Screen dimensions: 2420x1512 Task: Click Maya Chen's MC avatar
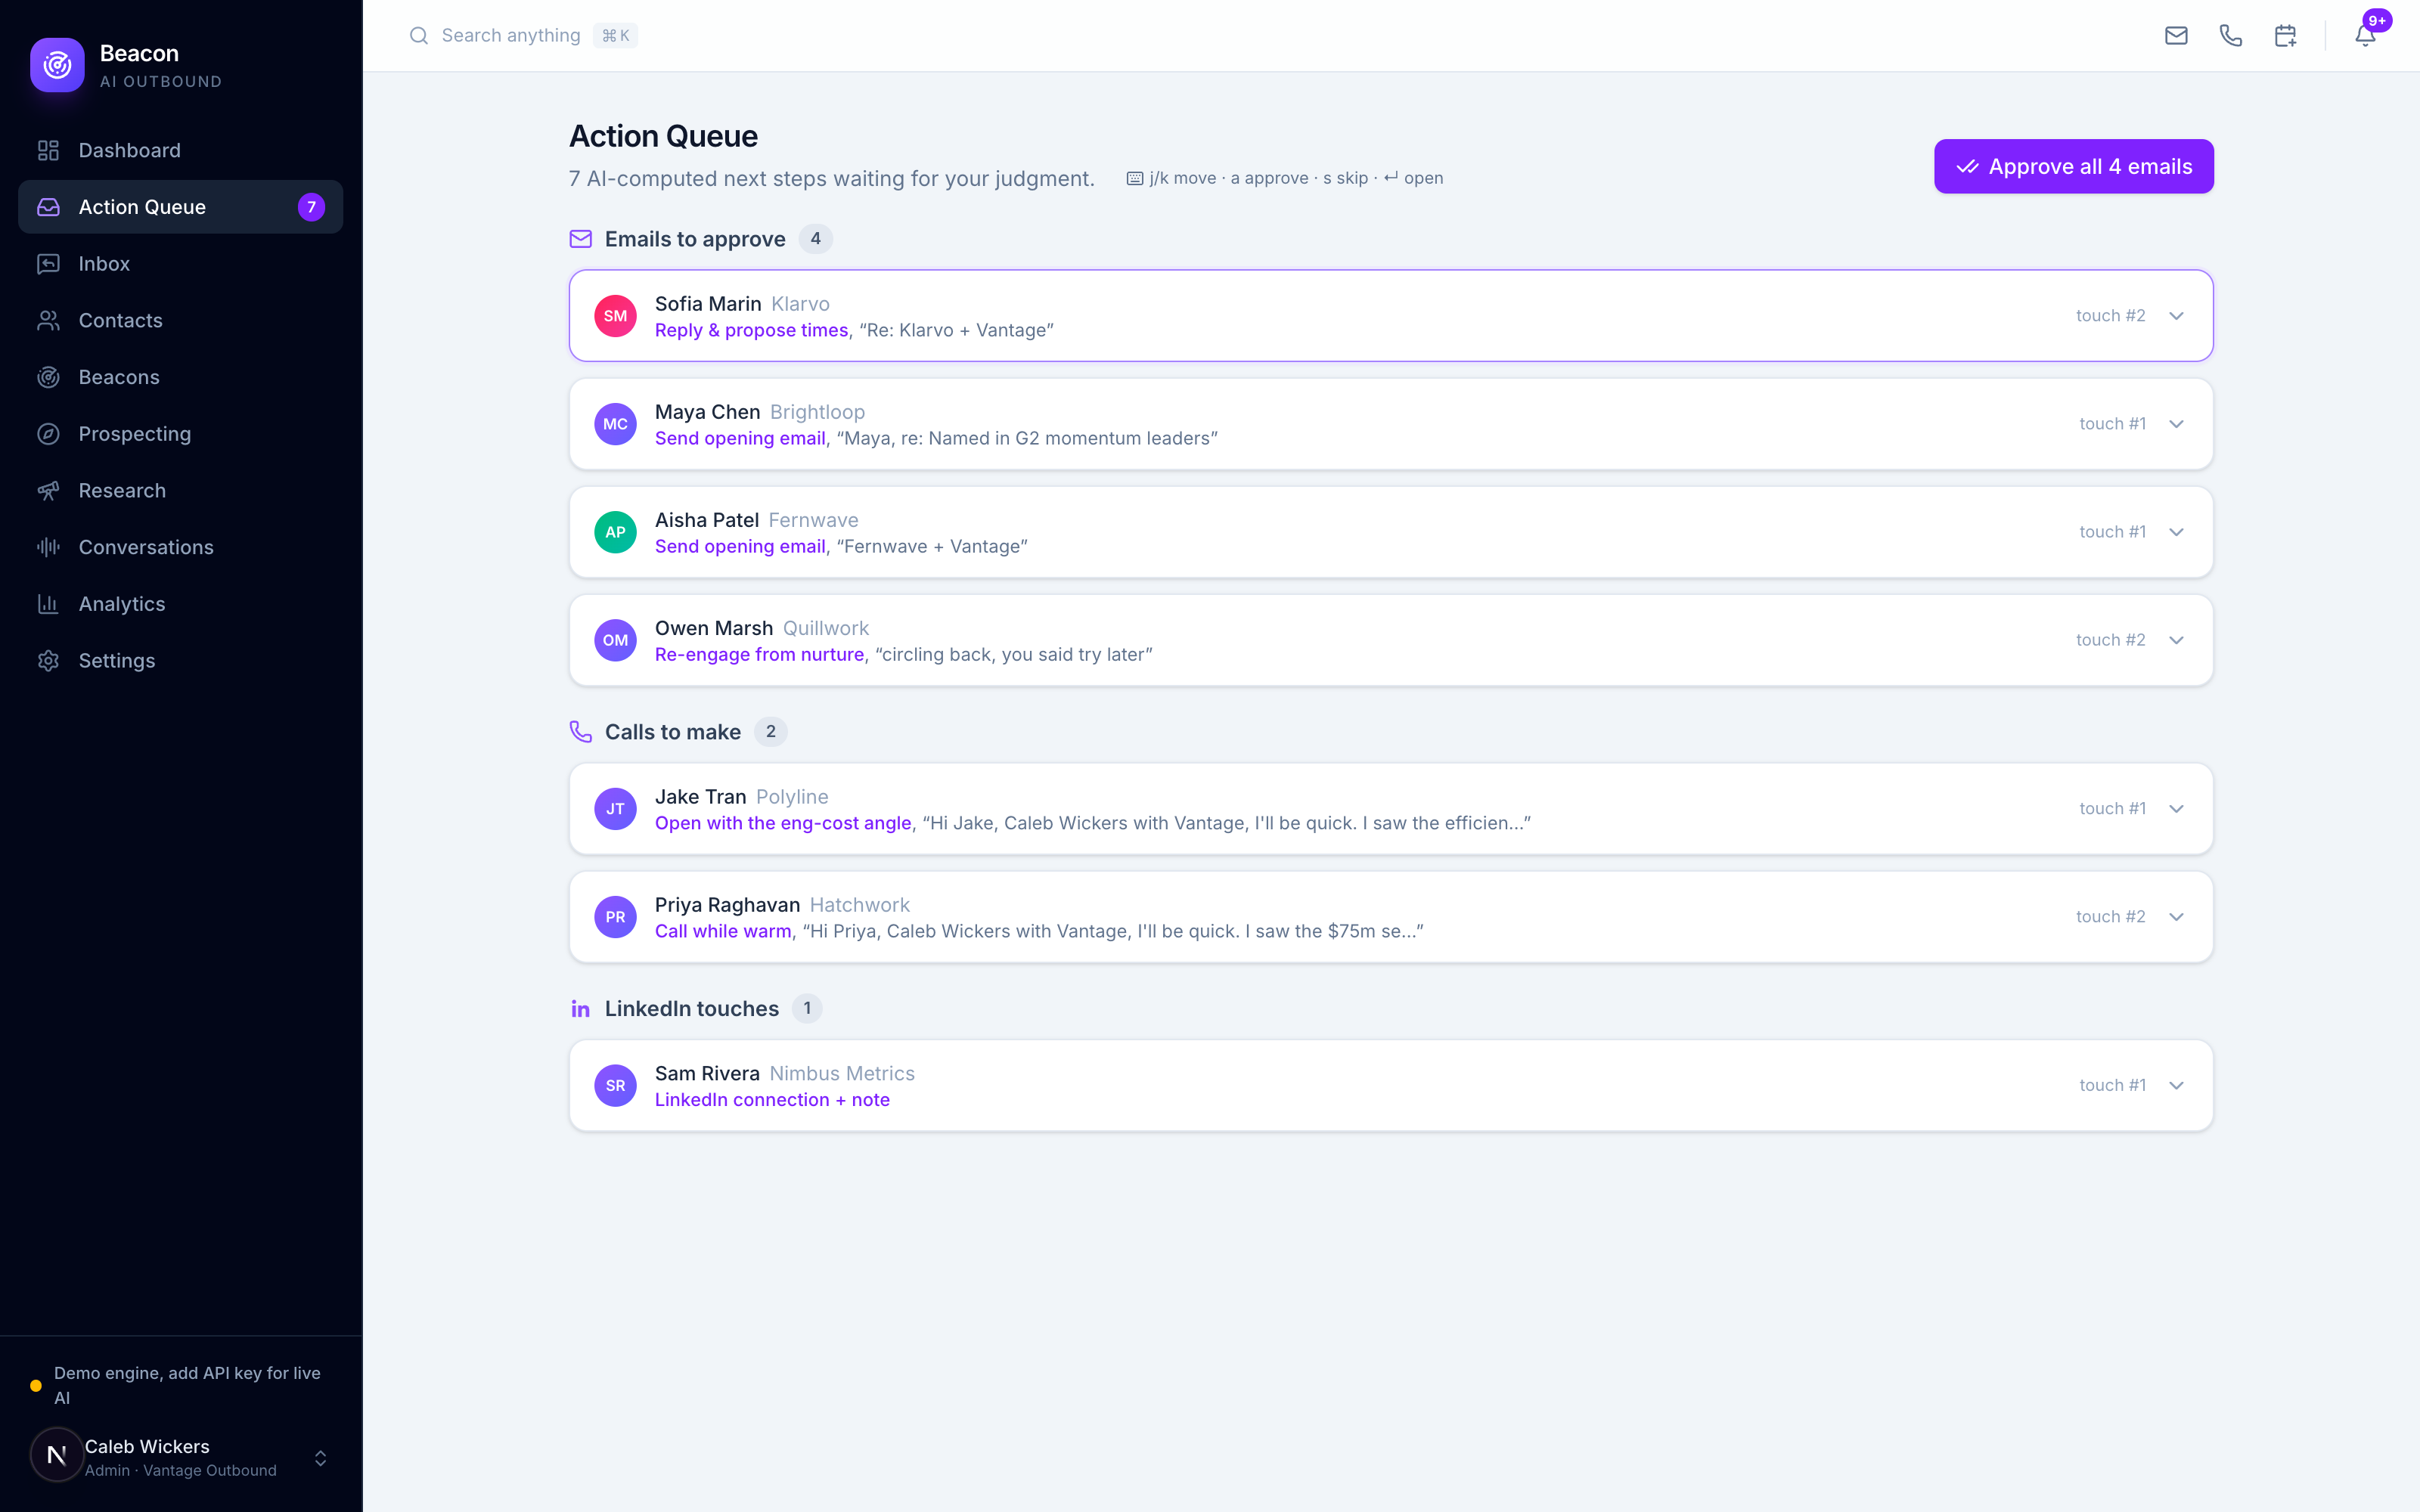pyautogui.click(x=615, y=424)
